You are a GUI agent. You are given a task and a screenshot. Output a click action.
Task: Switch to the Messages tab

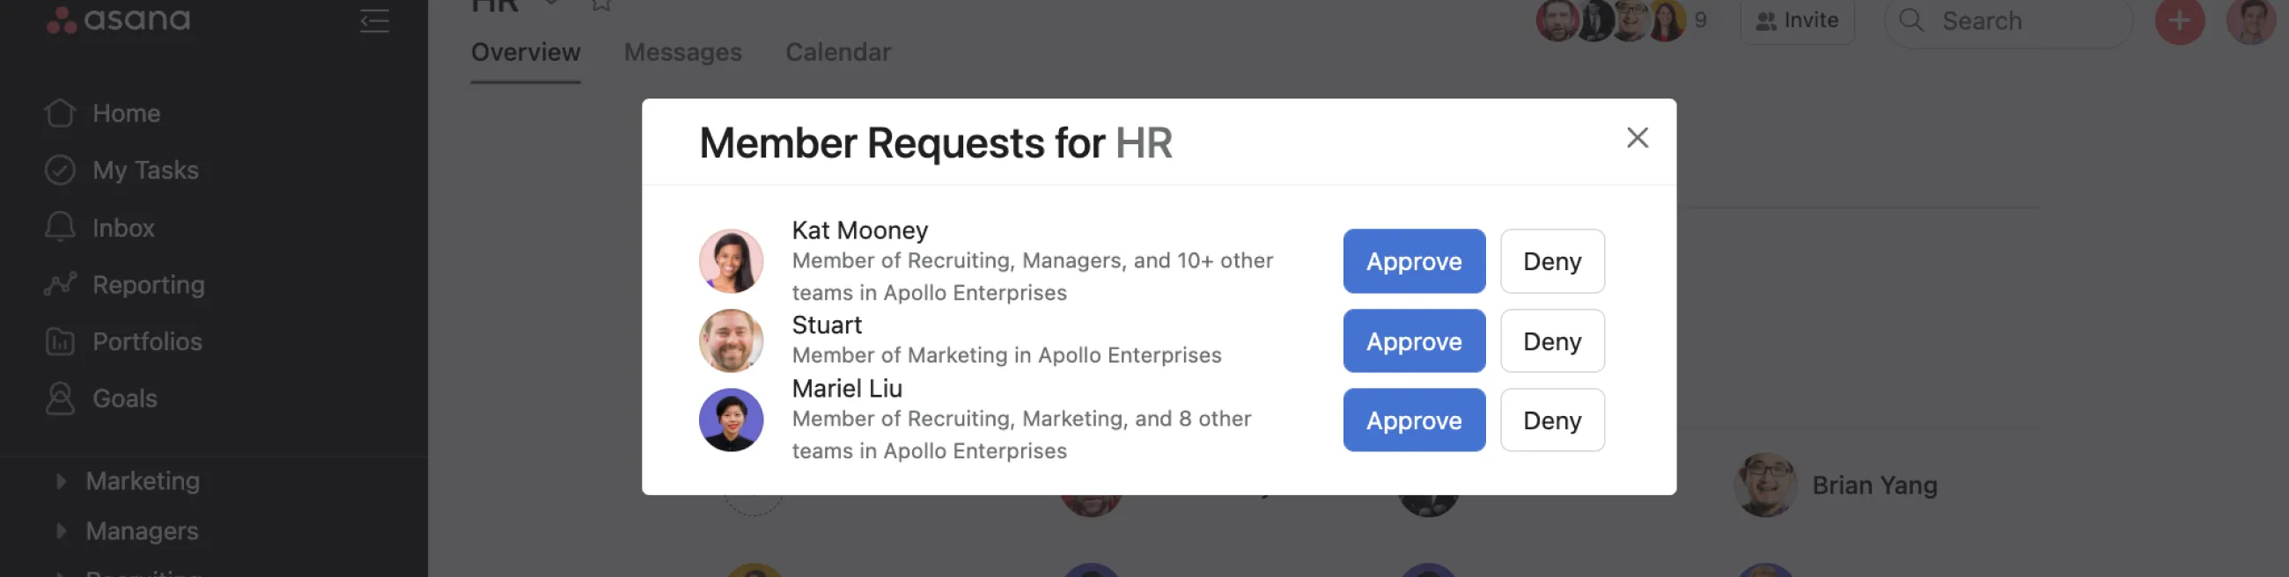(x=682, y=53)
